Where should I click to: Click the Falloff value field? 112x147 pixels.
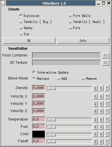point(39,141)
